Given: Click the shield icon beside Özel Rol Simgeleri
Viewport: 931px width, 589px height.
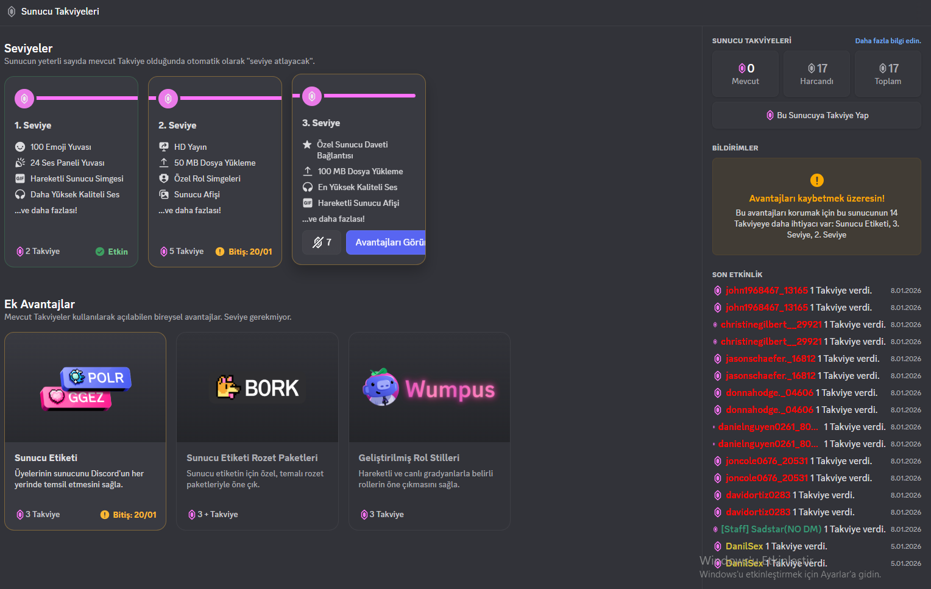Looking at the screenshot, I should point(164,178).
